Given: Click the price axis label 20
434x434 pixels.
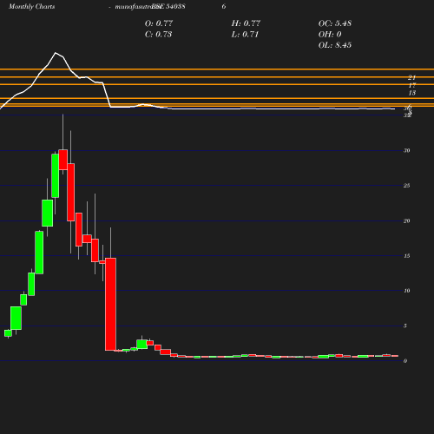Looking at the screenshot, I should (x=406, y=220).
